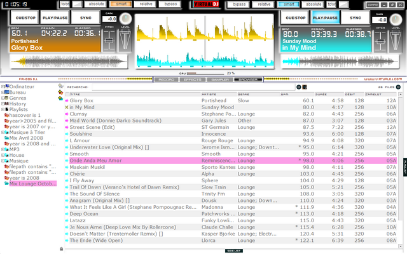This screenshot has height=254, width=407.
Task: Click the cyan marker icon beside Soulshine
Action: tap(67, 134)
